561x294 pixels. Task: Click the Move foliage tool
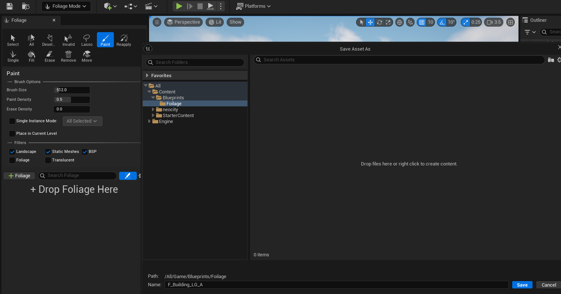87,56
